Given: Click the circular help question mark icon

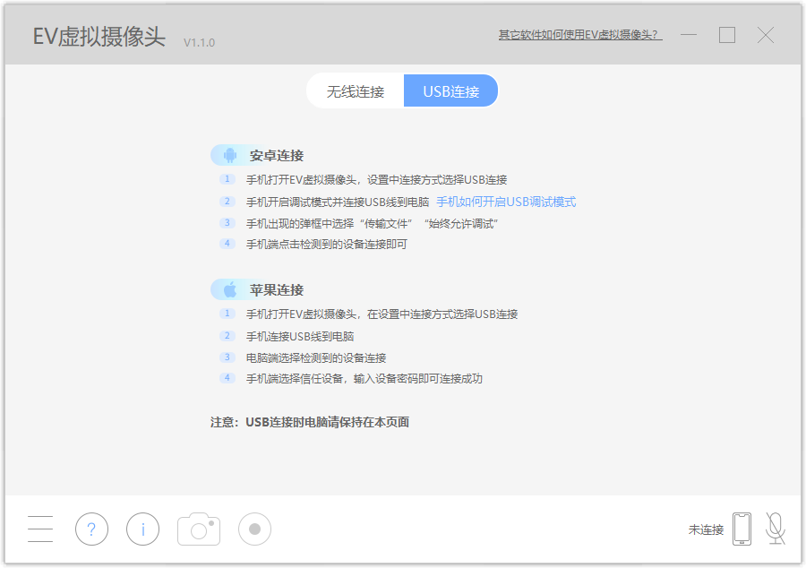Looking at the screenshot, I should tap(91, 529).
